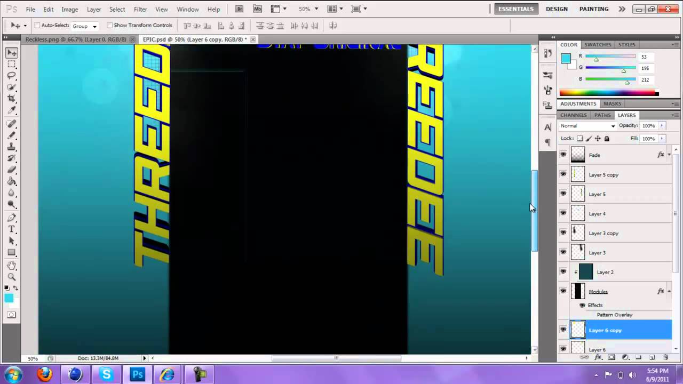
Task: Click the Create new layer icon
Action: tap(652, 357)
